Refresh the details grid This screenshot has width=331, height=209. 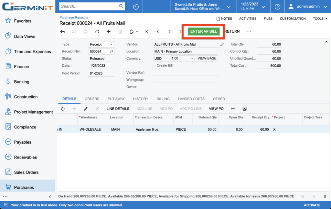(63, 109)
